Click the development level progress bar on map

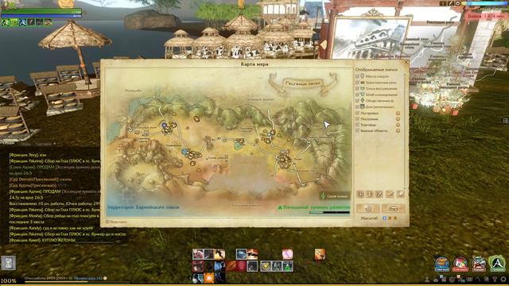point(329,213)
